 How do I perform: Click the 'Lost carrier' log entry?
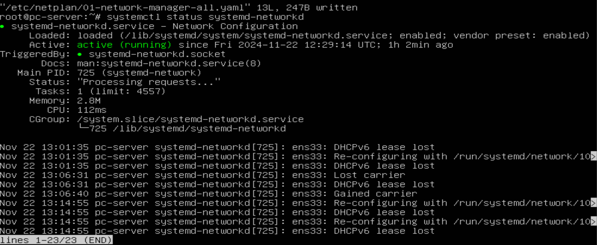click(370, 175)
